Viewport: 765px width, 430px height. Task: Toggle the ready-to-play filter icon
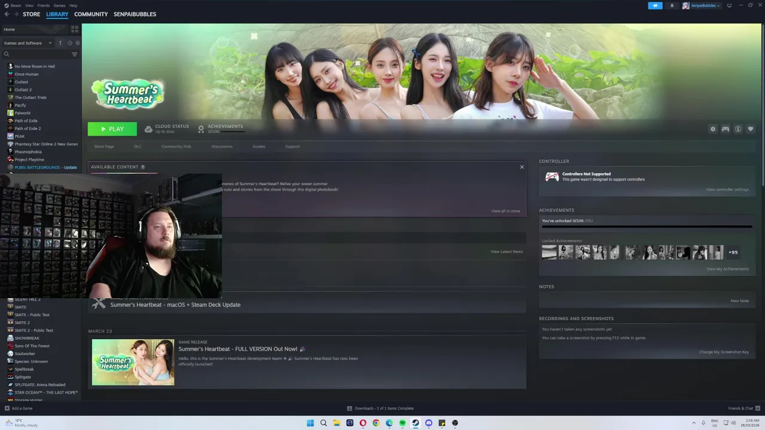coord(77,43)
